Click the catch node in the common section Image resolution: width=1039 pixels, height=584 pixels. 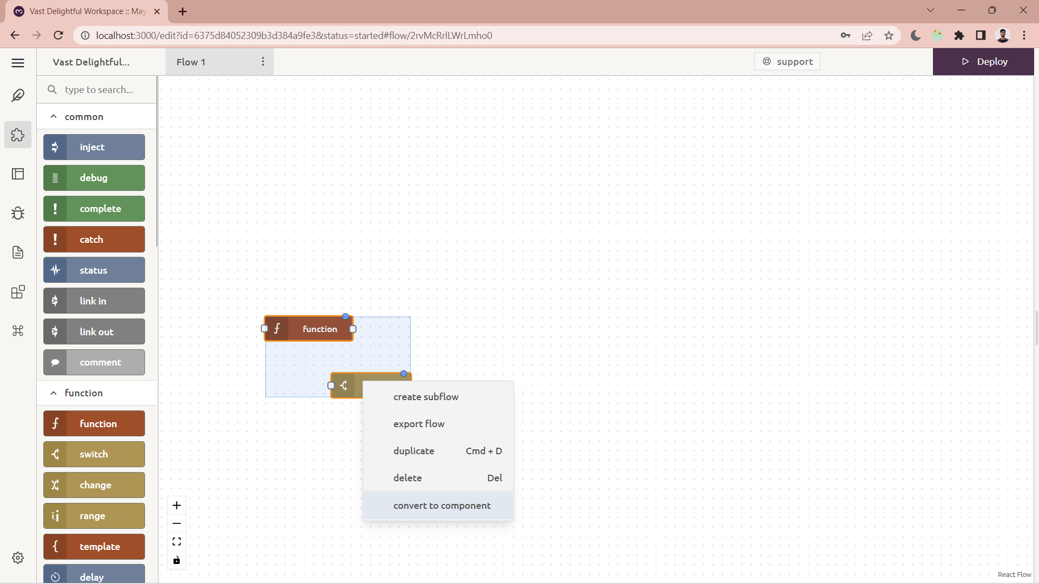pos(94,239)
